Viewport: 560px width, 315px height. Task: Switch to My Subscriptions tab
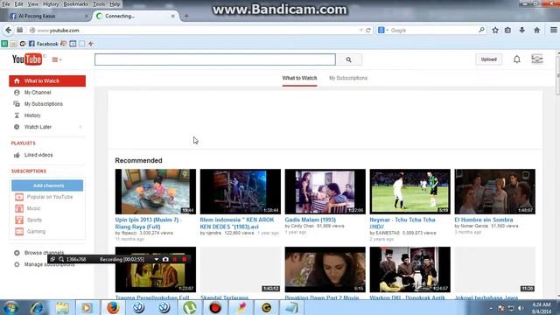pos(348,78)
